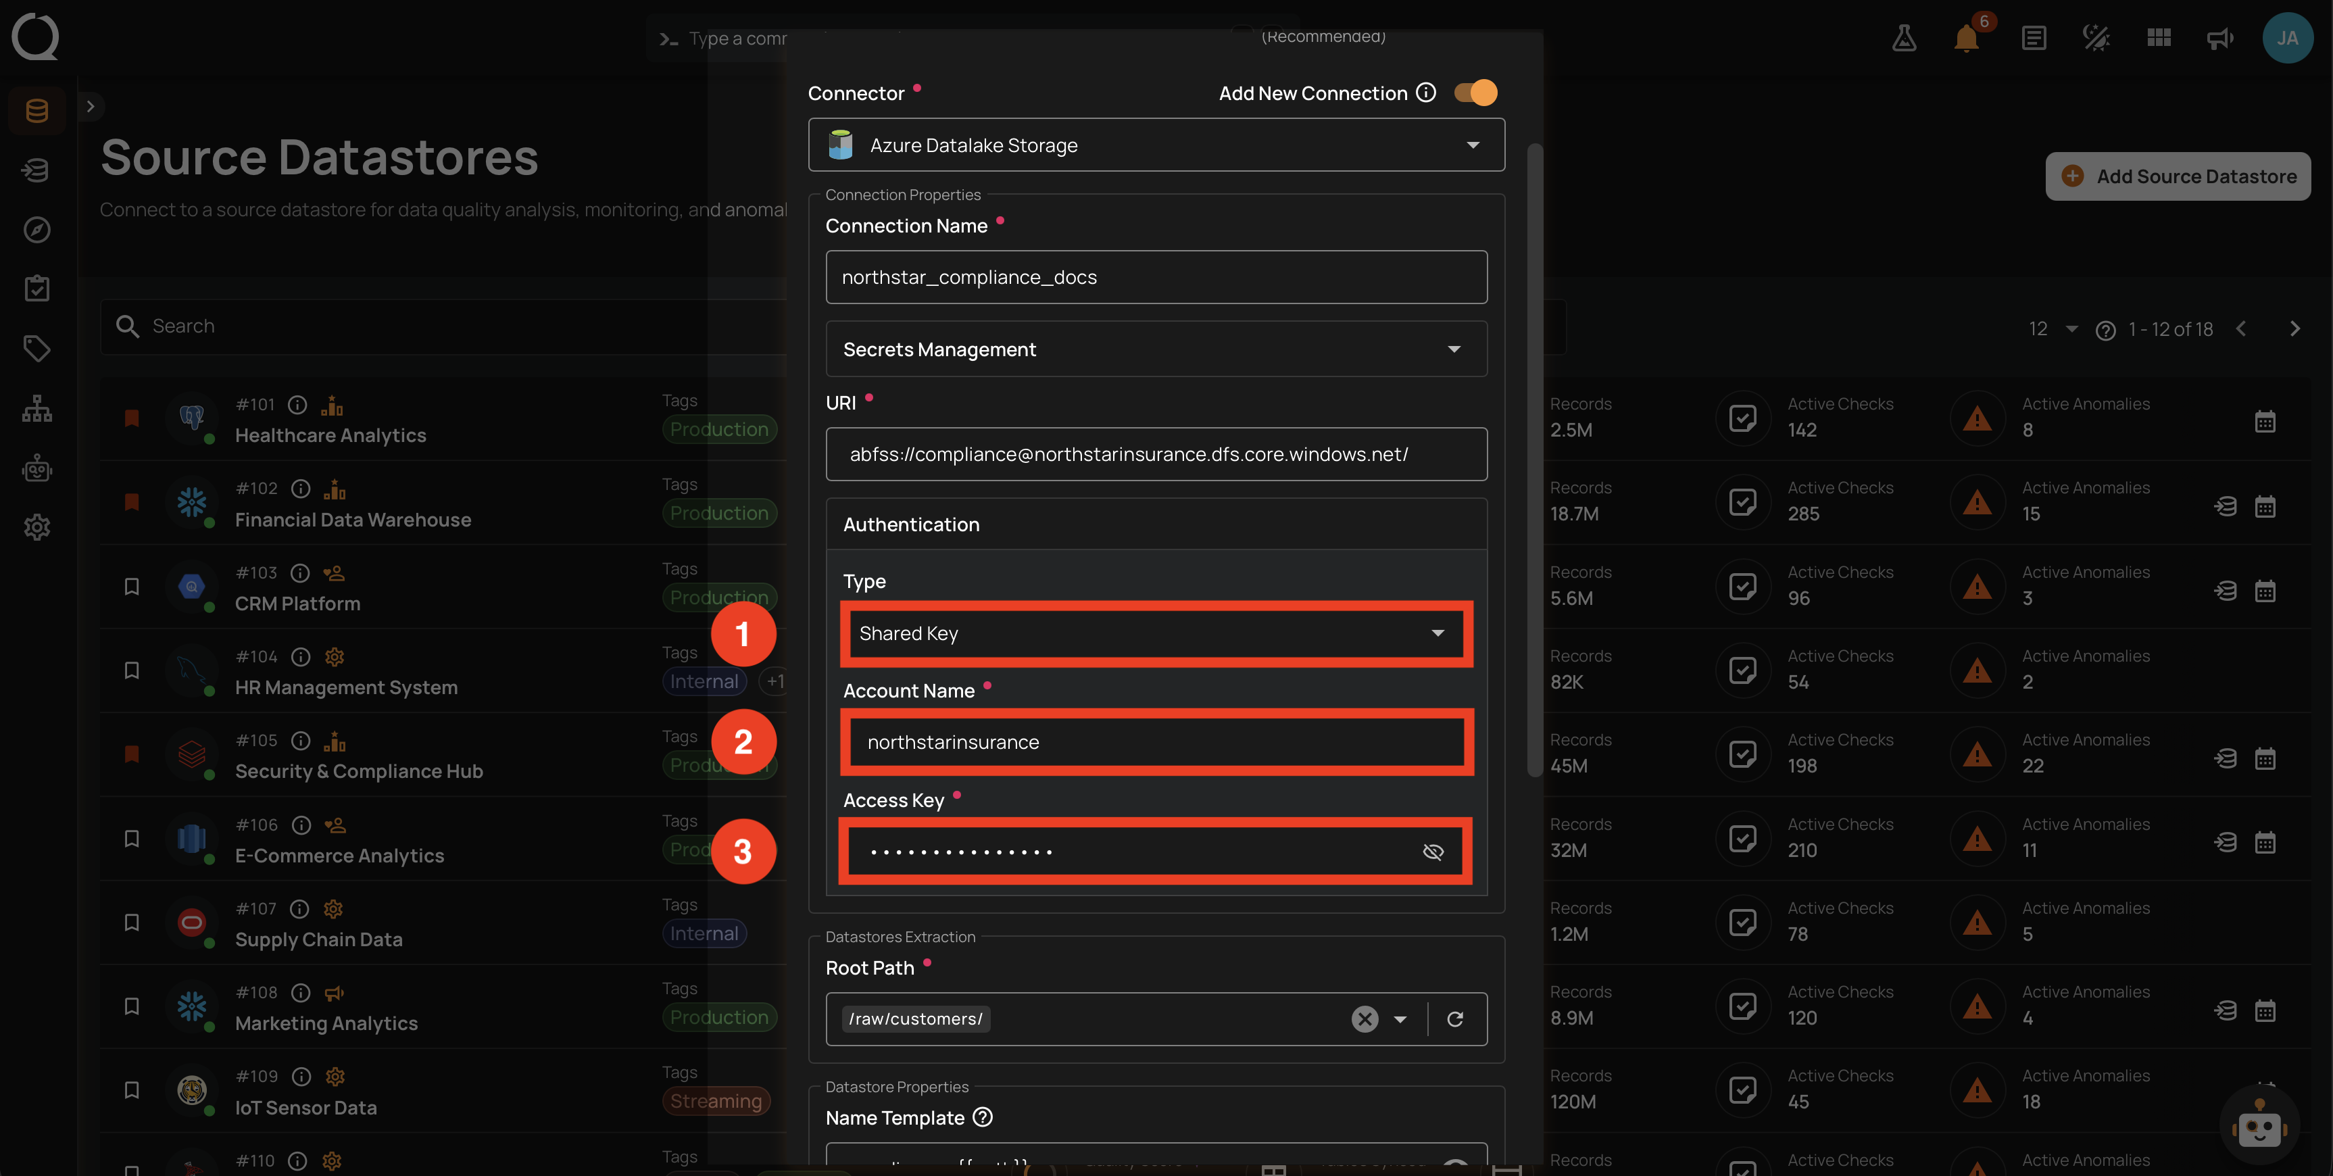Click info icon for #104 HR Management System
2333x1176 pixels.
[x=301, y=657]
